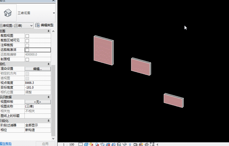Collapse the 范围 section
The width and height of the screenshot is (229, 146).
[48, 31]
